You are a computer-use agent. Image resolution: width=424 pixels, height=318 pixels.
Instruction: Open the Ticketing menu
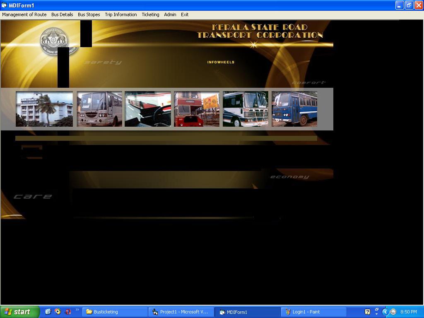pos(150,14)
